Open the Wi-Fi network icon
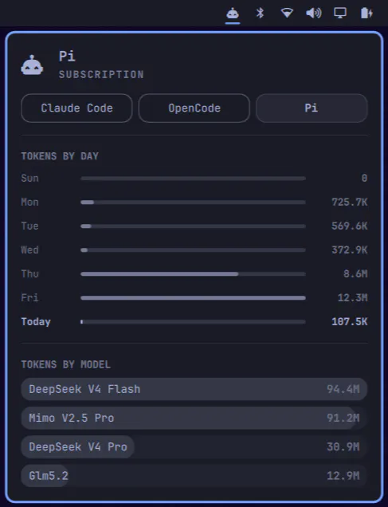This screenshot has height=507, width=388. [x=287, y=14]
